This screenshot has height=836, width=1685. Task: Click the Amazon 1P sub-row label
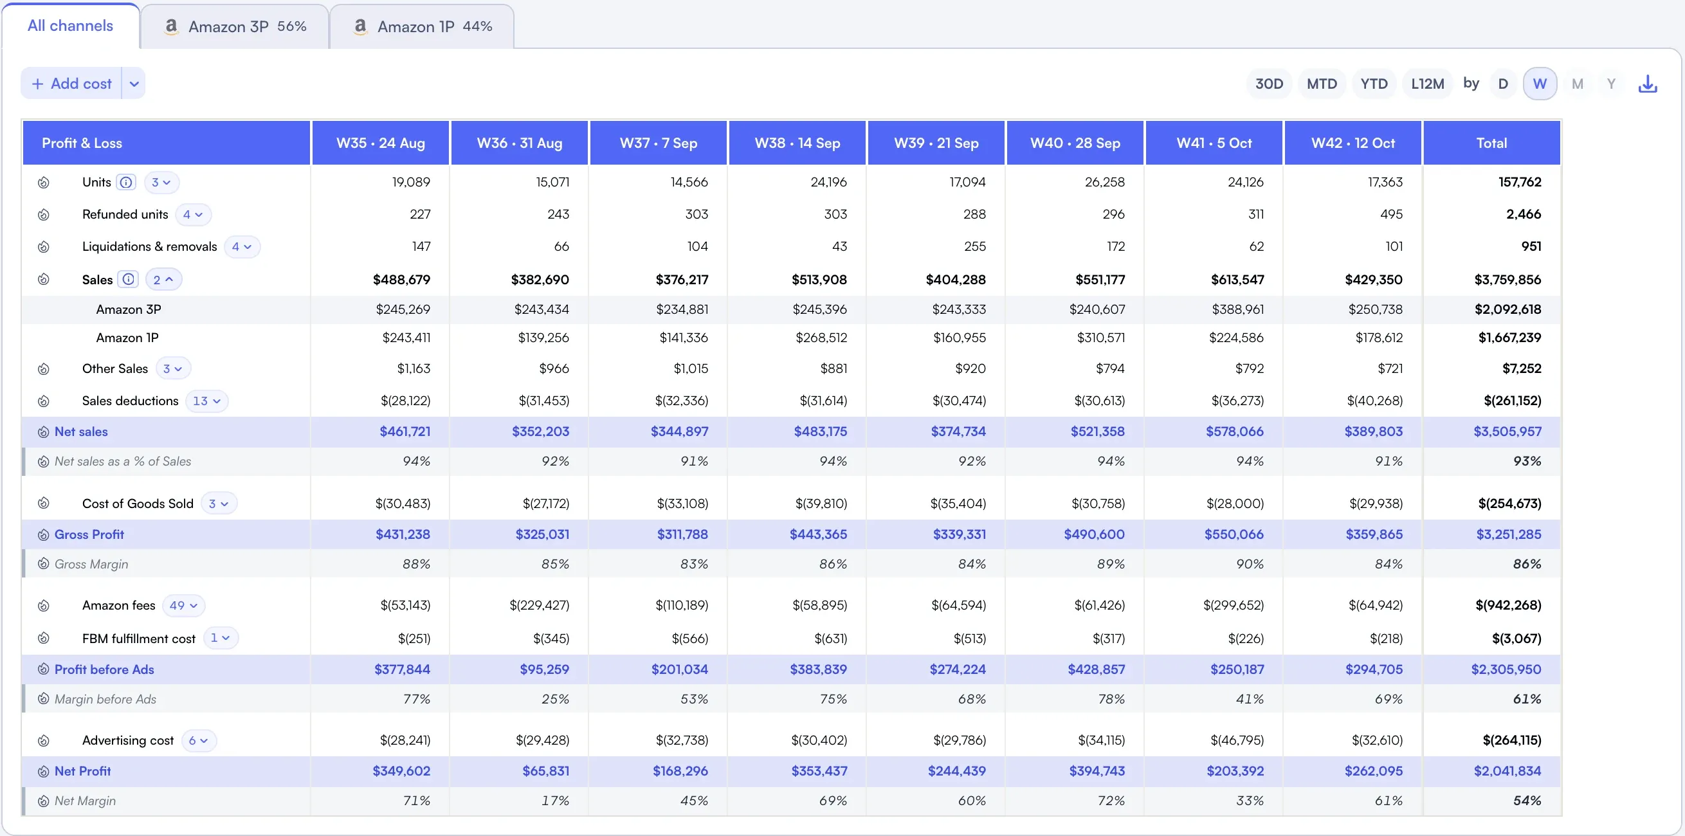pos(127,338)
